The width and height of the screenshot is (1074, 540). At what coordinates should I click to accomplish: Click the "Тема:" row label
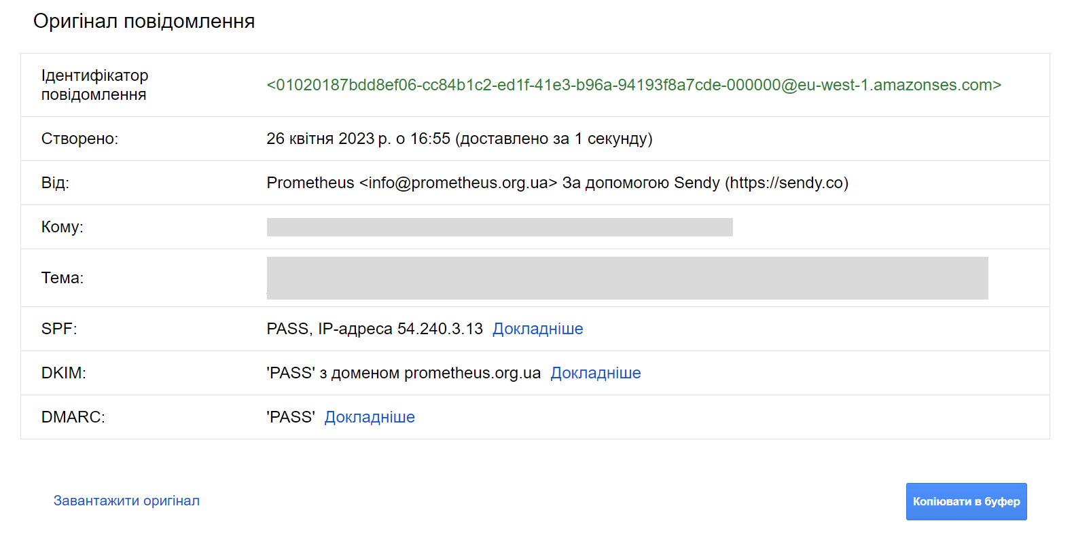coord(62,278)
